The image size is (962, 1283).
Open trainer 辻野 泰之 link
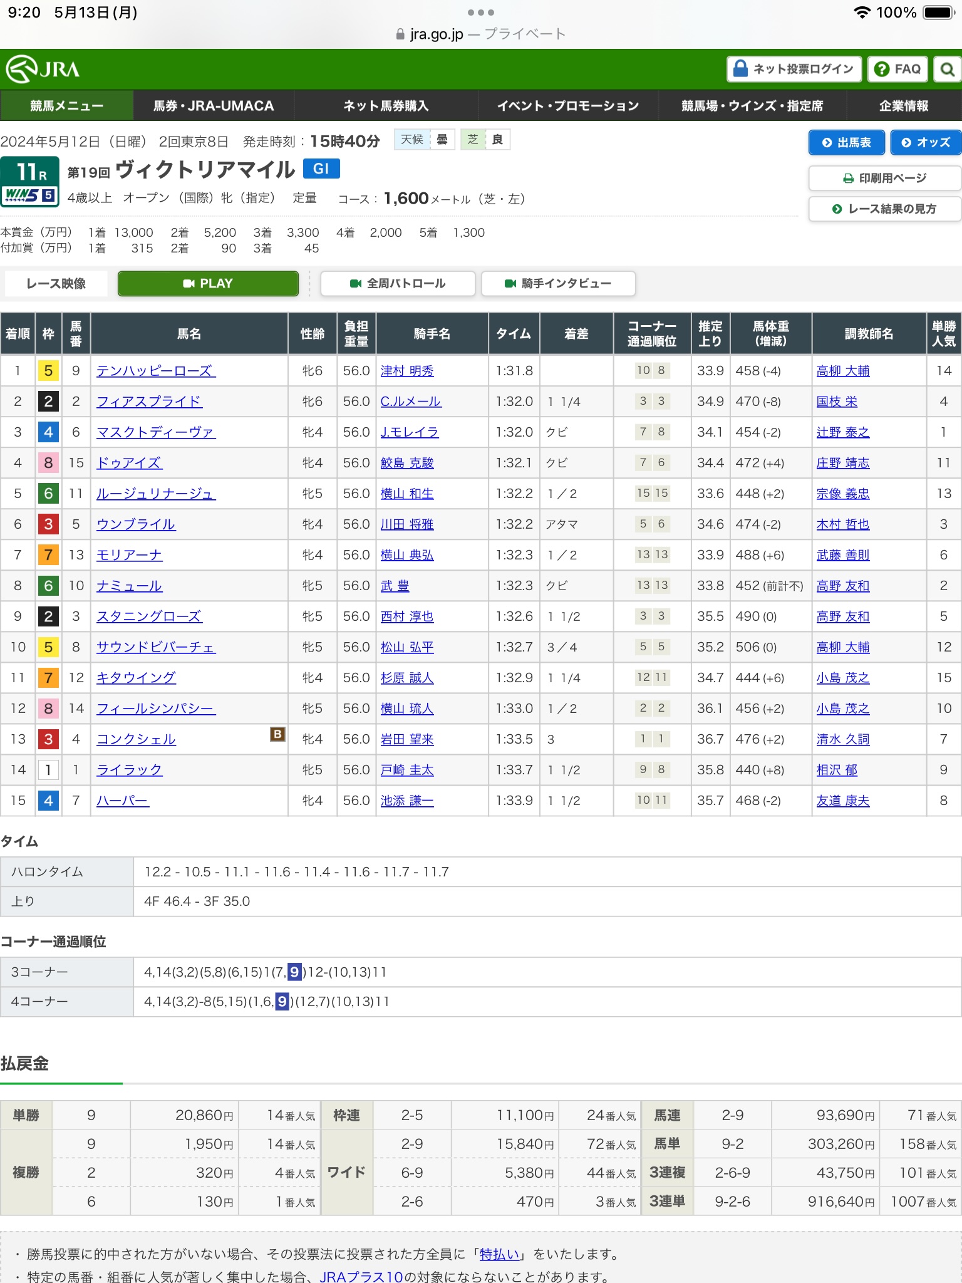pos(843,432)
